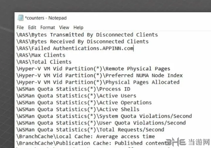Open the Format menu
Viewport: 211px width, 148px height.
click(x=48, y=28)
